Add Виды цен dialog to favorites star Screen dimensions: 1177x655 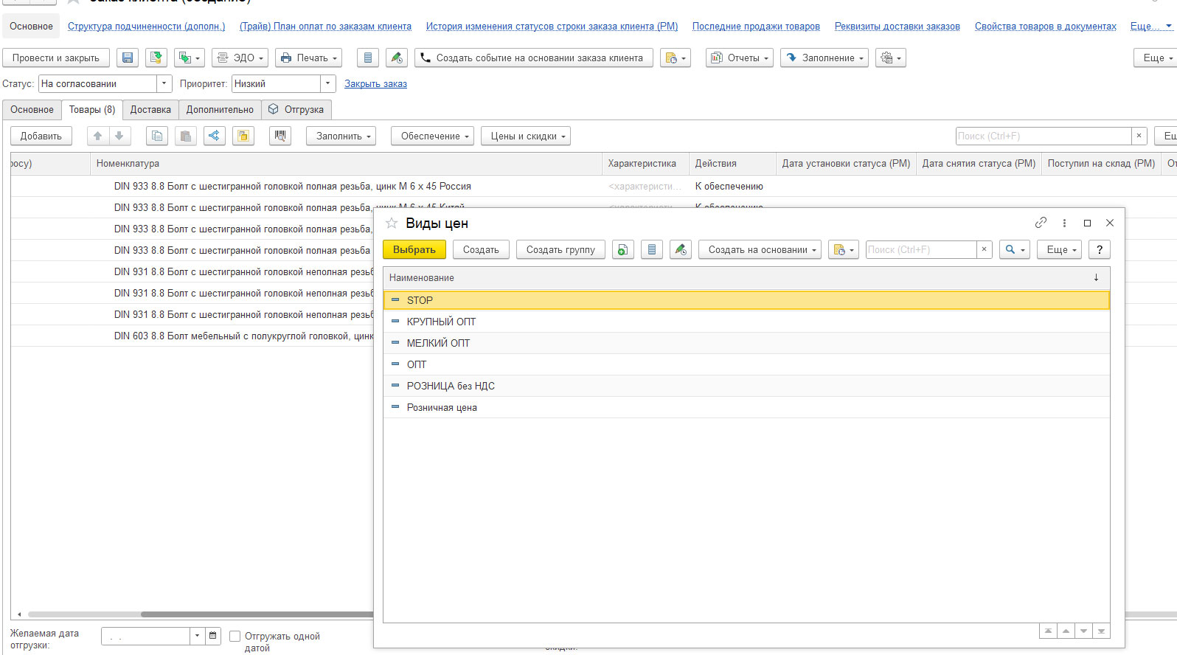pyautogui.click(x=392, y=223)
